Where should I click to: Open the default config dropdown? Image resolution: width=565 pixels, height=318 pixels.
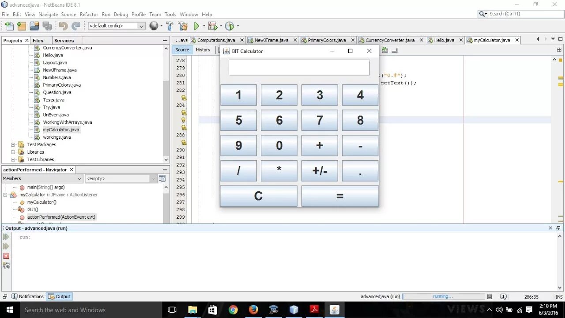(117, 26)
